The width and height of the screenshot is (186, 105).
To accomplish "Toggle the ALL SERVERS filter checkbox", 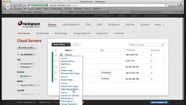I will pyautogui.click(x=18, y=55).
